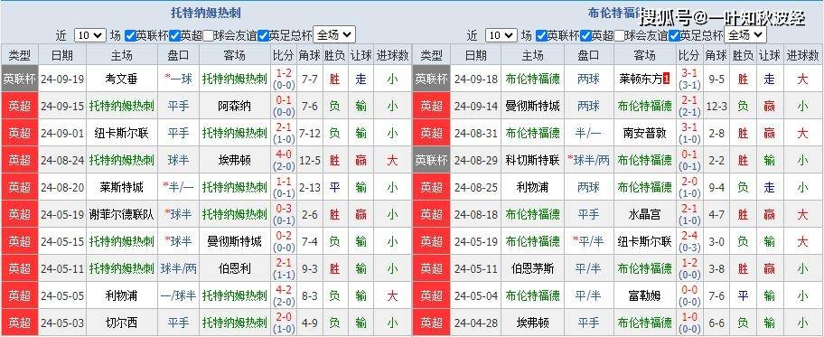Enable left 球会友谊 checkbox

point(209,36)
